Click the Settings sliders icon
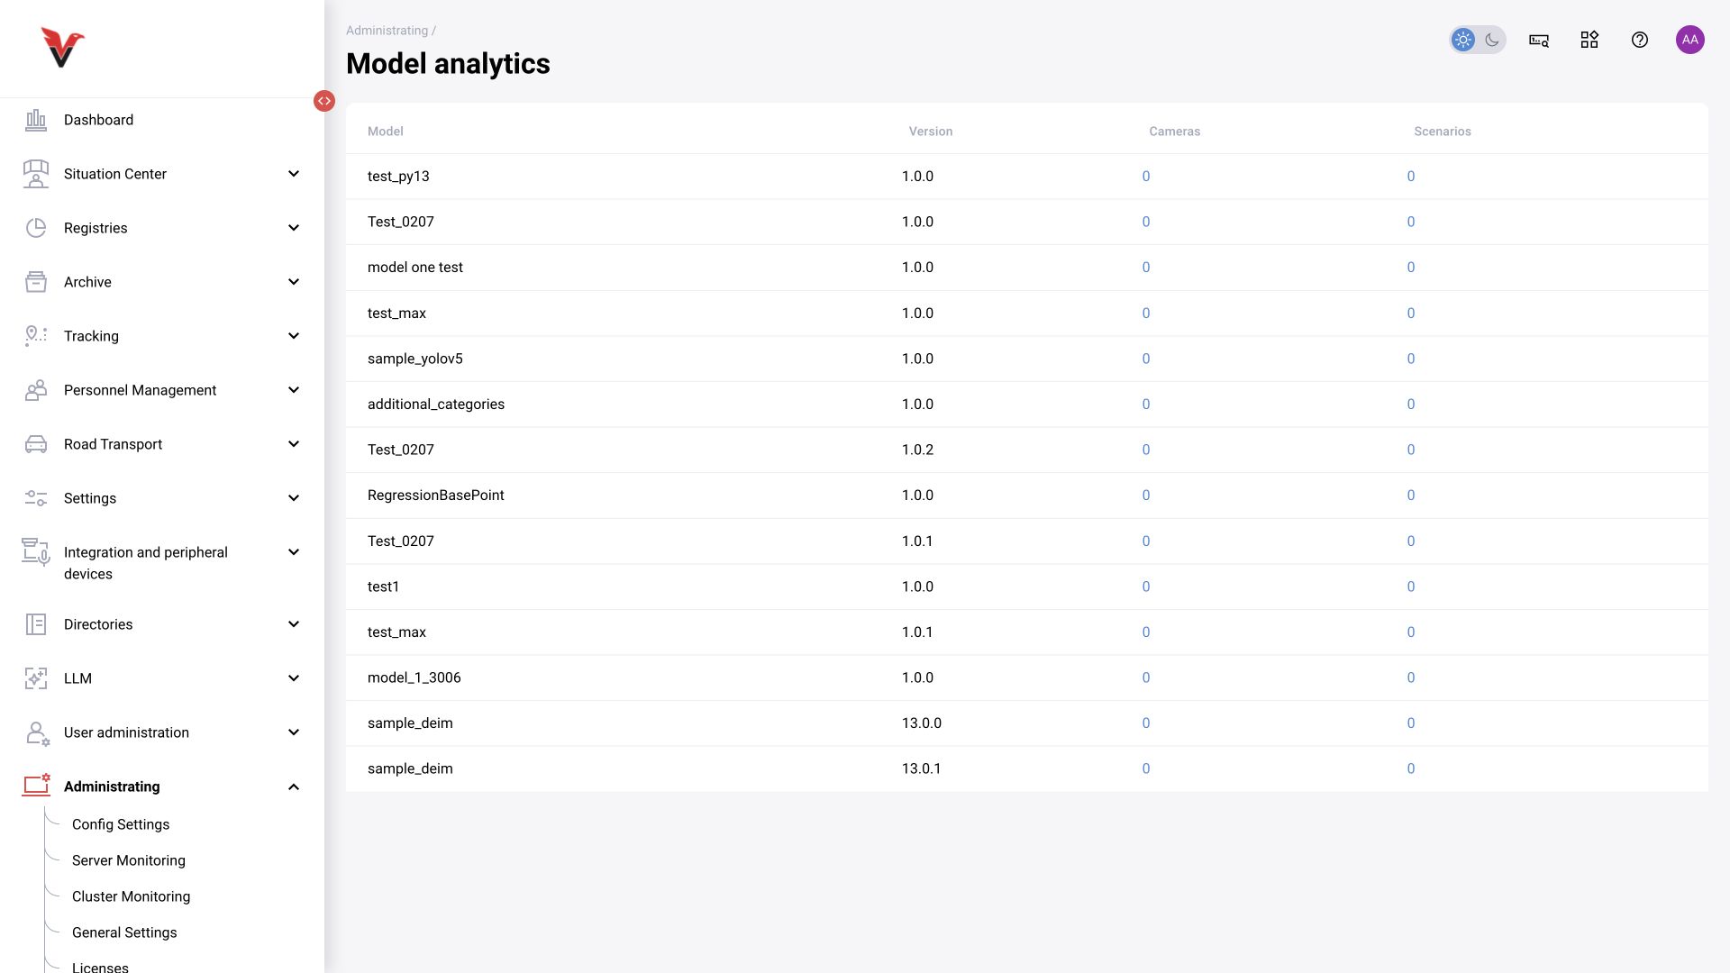Image resolution: width=1730 pixels, height=973 pixels. tap(36, 498)
